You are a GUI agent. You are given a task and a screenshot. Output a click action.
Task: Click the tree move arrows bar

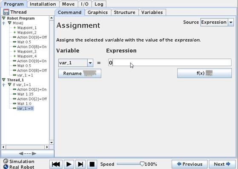(28, 154)
